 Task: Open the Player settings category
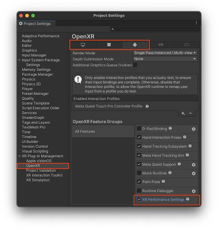(27, 89)
